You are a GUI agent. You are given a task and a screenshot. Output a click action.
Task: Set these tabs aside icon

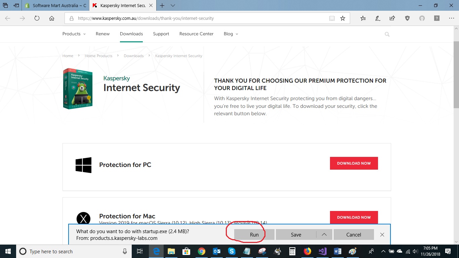(16, 5)
